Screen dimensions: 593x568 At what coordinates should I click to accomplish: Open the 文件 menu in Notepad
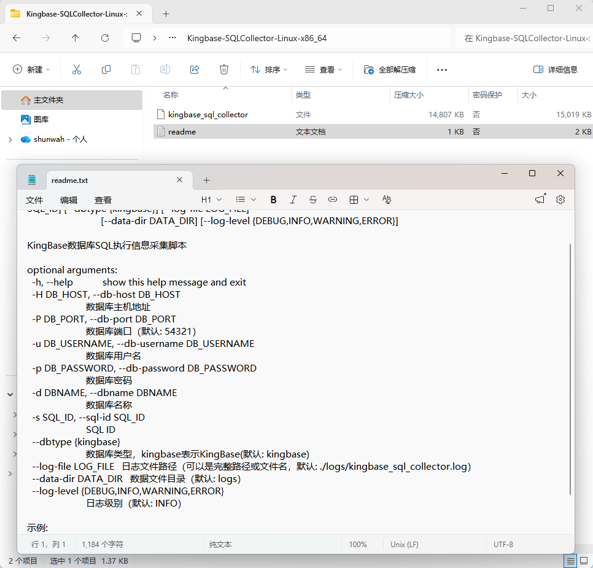(34, 200)
